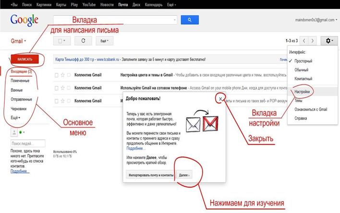Open the www.tcsbank.ru ad link
The height and width of the screenshot is (213, 340).
click(108, 59)
